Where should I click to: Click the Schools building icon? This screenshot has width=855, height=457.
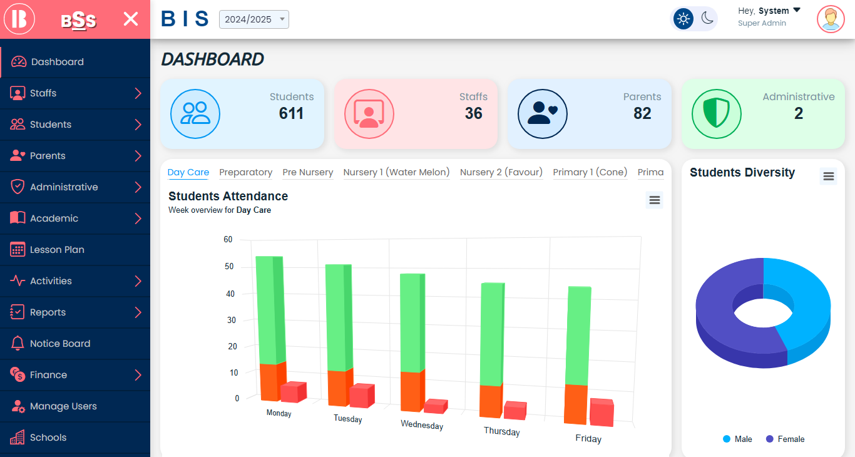coord(18,438)
